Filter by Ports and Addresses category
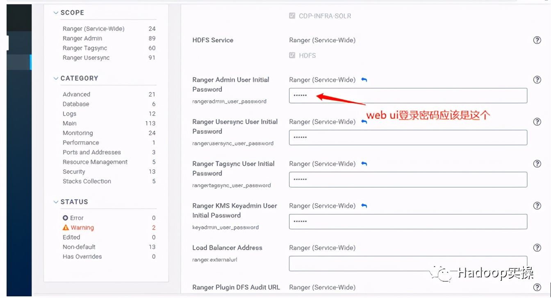Screen dimensions: 551x298 (91, 152)
